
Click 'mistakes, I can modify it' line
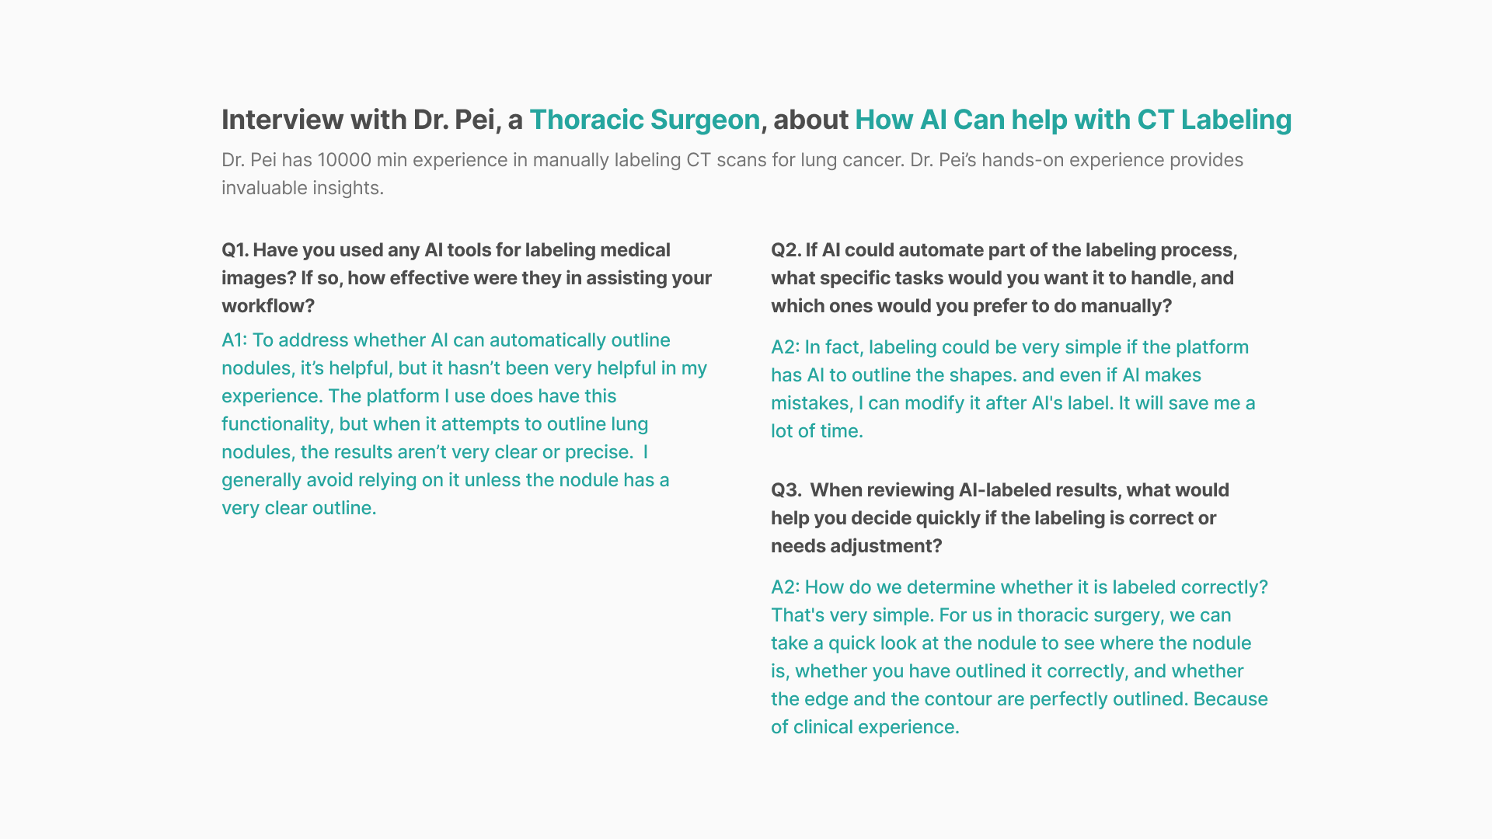tap(1013, 403)
